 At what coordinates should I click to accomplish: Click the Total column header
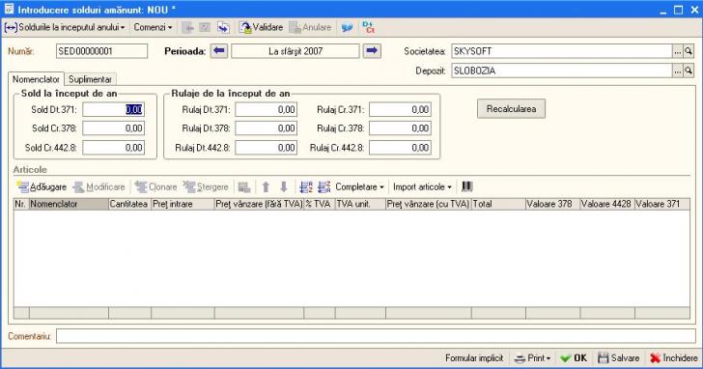pos(498,204)
